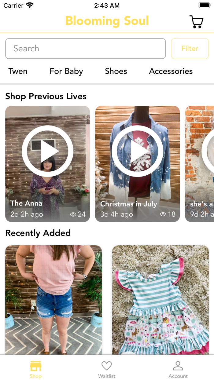
Task: Tap the battery indicator icon
Action: pyautogui.click(x=204, y=5)
